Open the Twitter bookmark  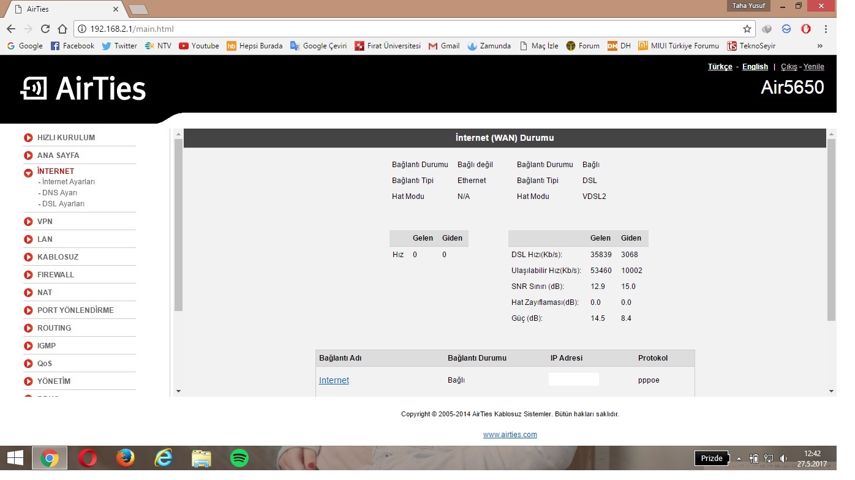click(119, 46)
